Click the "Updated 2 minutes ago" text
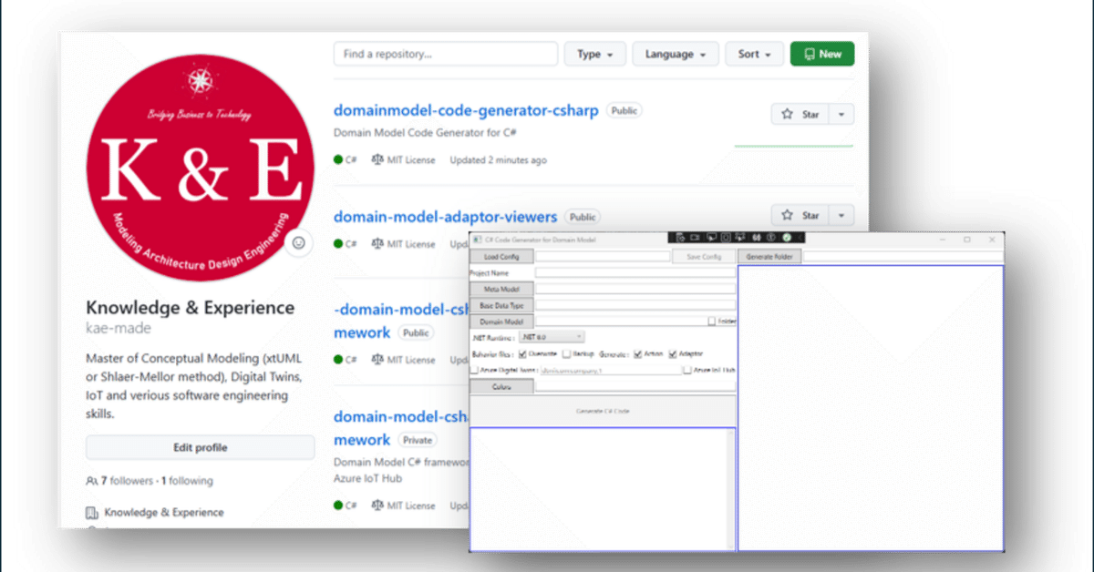The height and width of the screenshot is (572, 1094). point(498,160)
